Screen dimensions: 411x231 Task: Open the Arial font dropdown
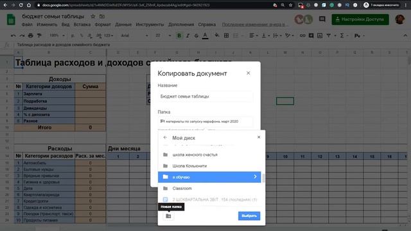pos(134,35)
